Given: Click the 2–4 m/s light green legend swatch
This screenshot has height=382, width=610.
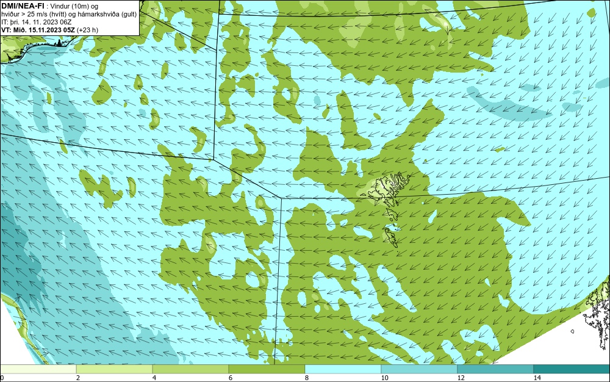Looking at the screenshot, I should coord(115,369).
